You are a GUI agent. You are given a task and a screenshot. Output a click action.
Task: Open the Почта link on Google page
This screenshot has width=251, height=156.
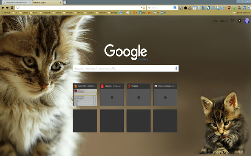click(214, 21)
